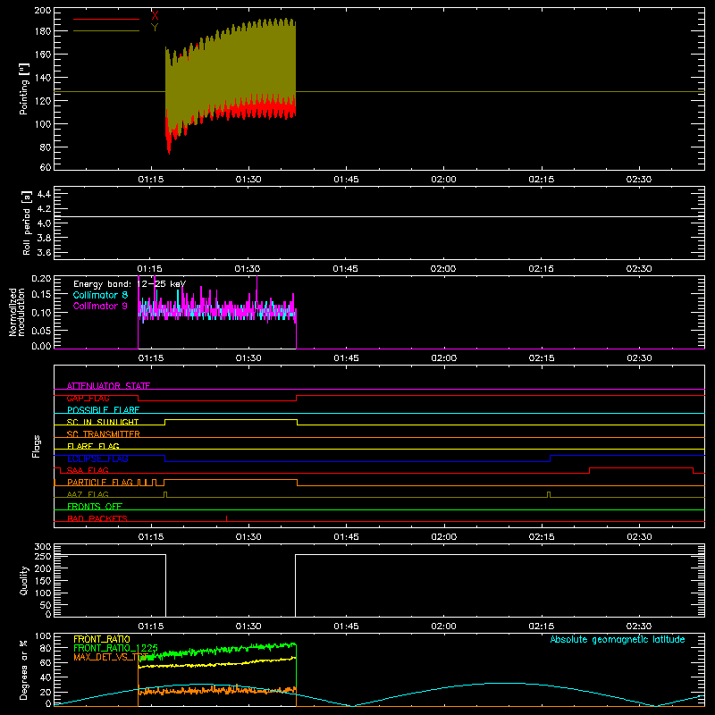Screen dimensions: 715x715
Task: Click the 0.05 value on modulation axis
Action: (x=41, y=330)
